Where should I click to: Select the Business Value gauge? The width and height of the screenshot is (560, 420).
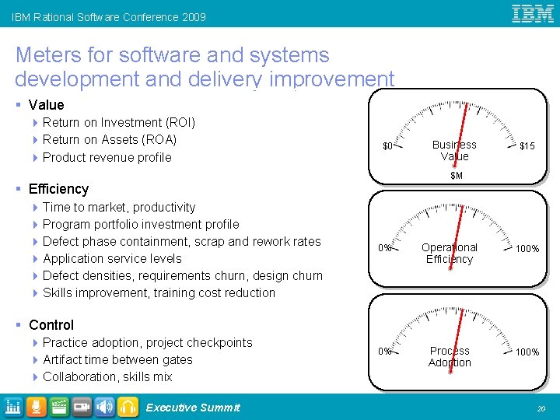pyautogui.click(x=457, y=136)
